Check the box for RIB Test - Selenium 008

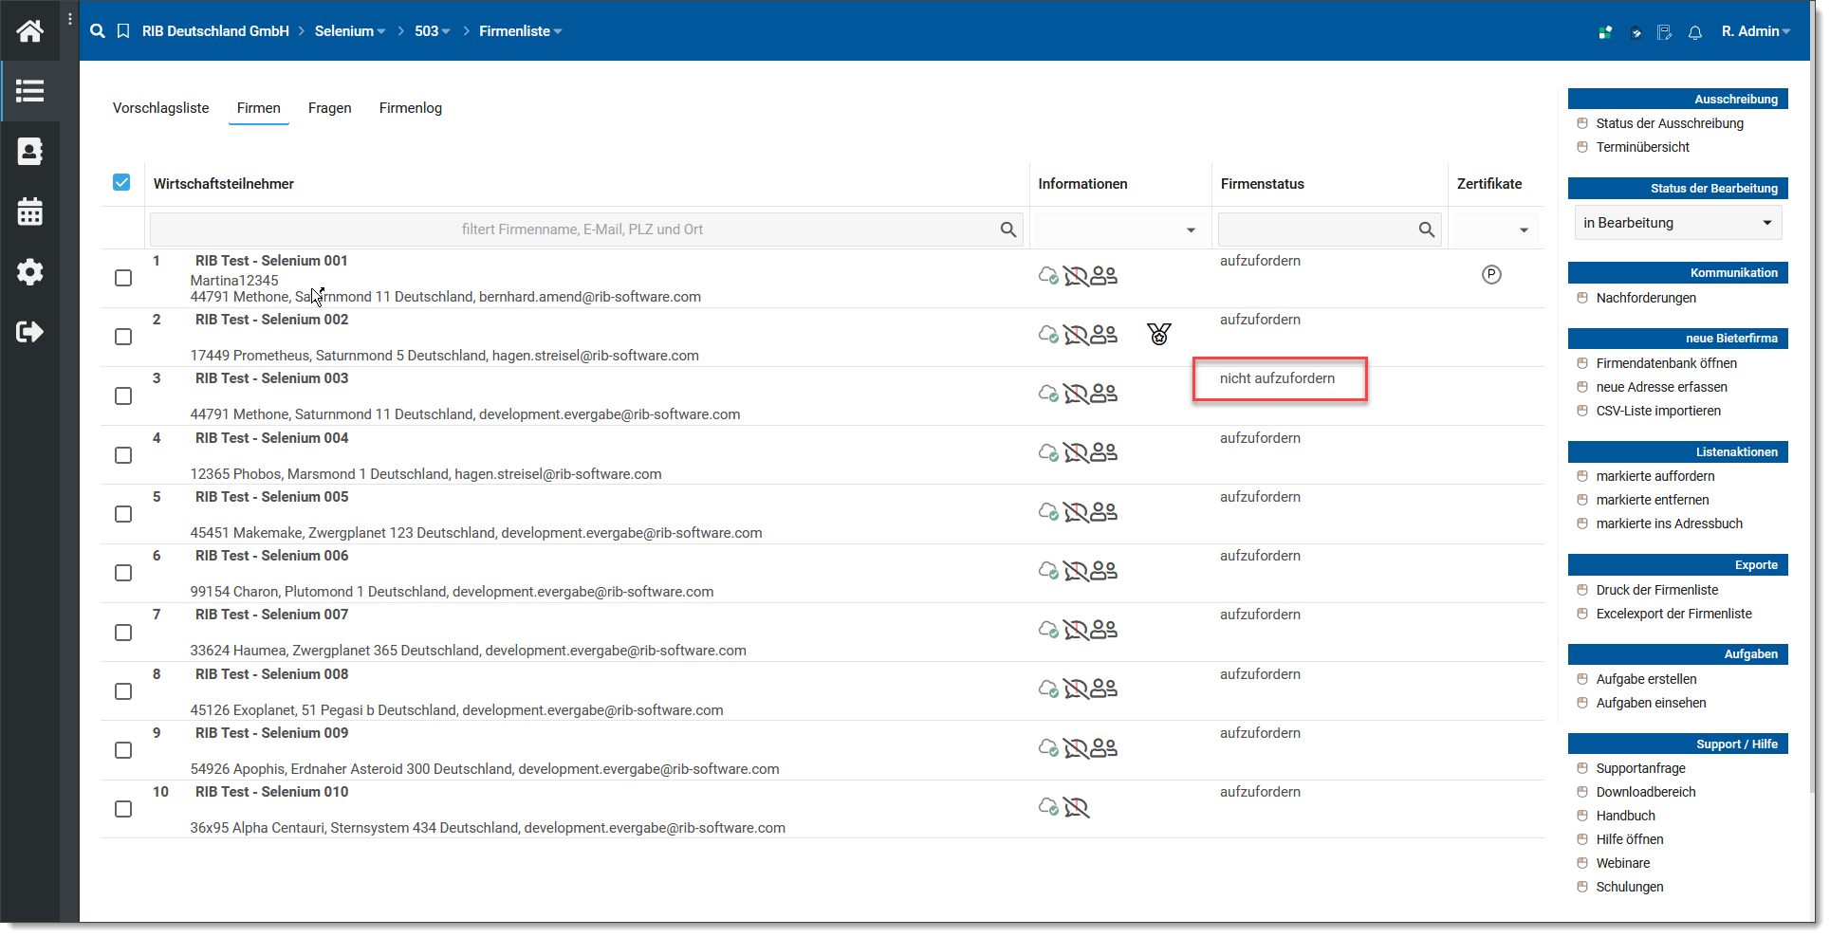click(123, 691)
